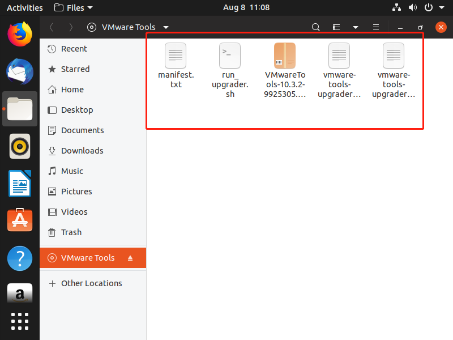Open the search icon in the header bar

click(316, 27)
